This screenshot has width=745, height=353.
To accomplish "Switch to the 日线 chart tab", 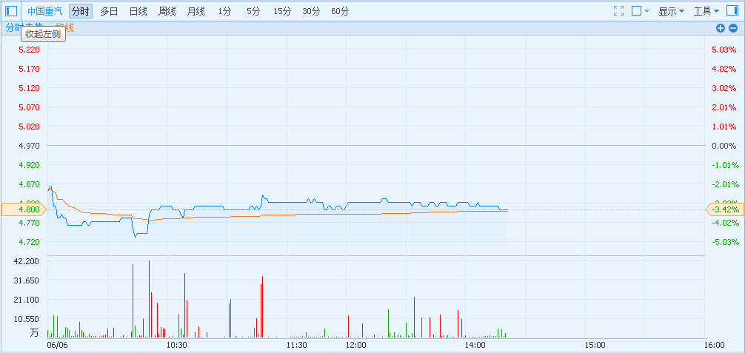I will click(x=138, y=11).
